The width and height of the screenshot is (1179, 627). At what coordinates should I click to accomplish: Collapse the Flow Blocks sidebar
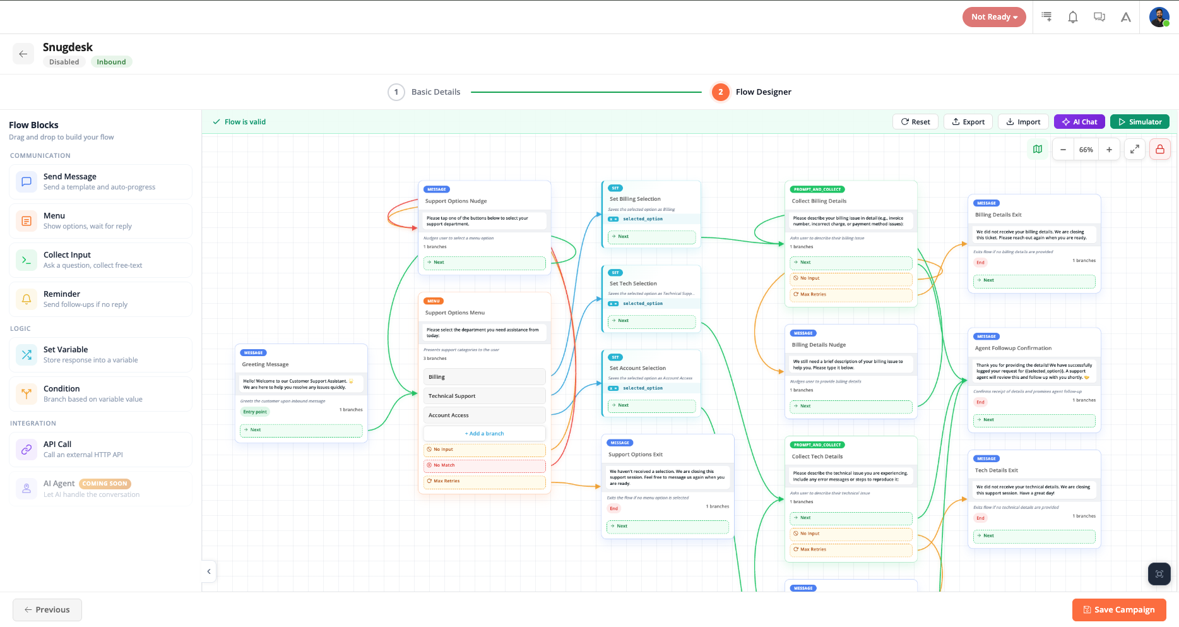209,572
